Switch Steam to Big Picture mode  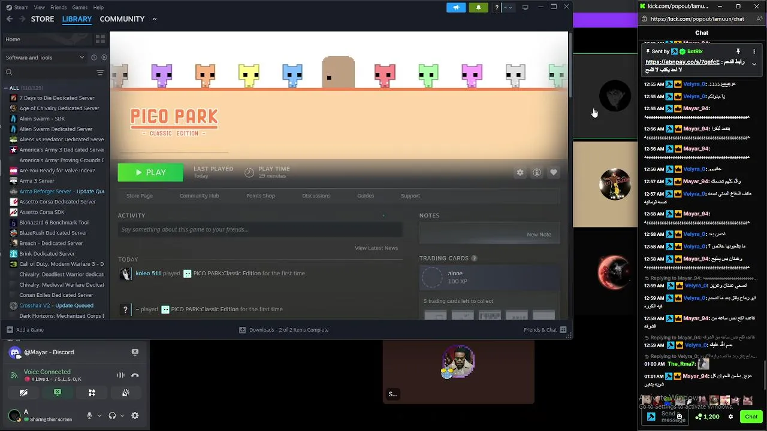tap(526, 7)
